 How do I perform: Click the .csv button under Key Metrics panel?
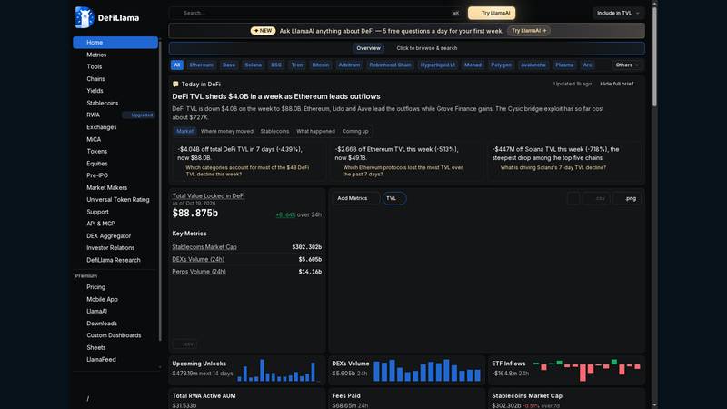point(184,344)
